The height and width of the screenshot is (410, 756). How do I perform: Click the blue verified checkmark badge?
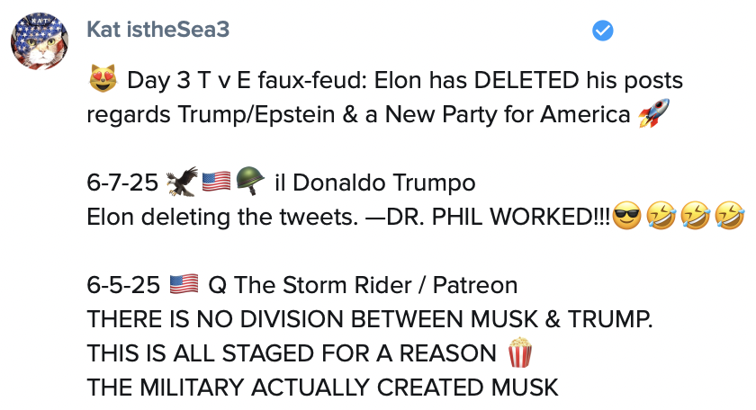click(x=602, y=31)
